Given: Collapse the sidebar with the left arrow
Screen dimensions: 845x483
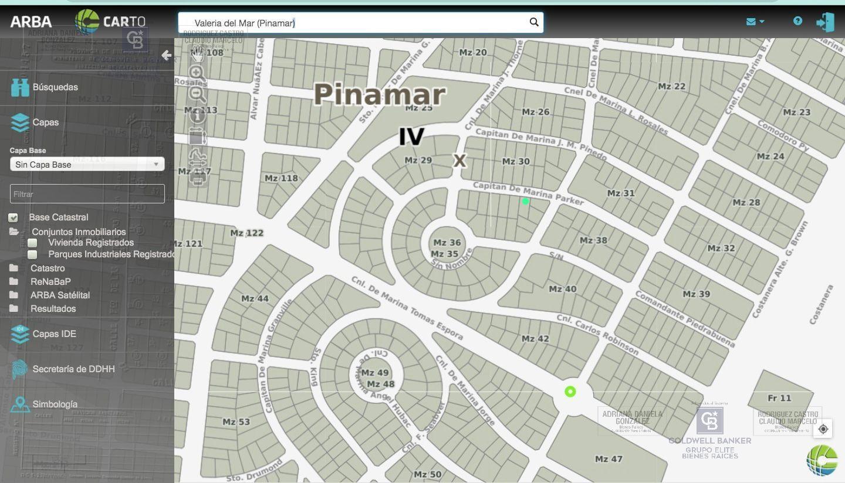Looking at the screenshot, I should 167,55.
